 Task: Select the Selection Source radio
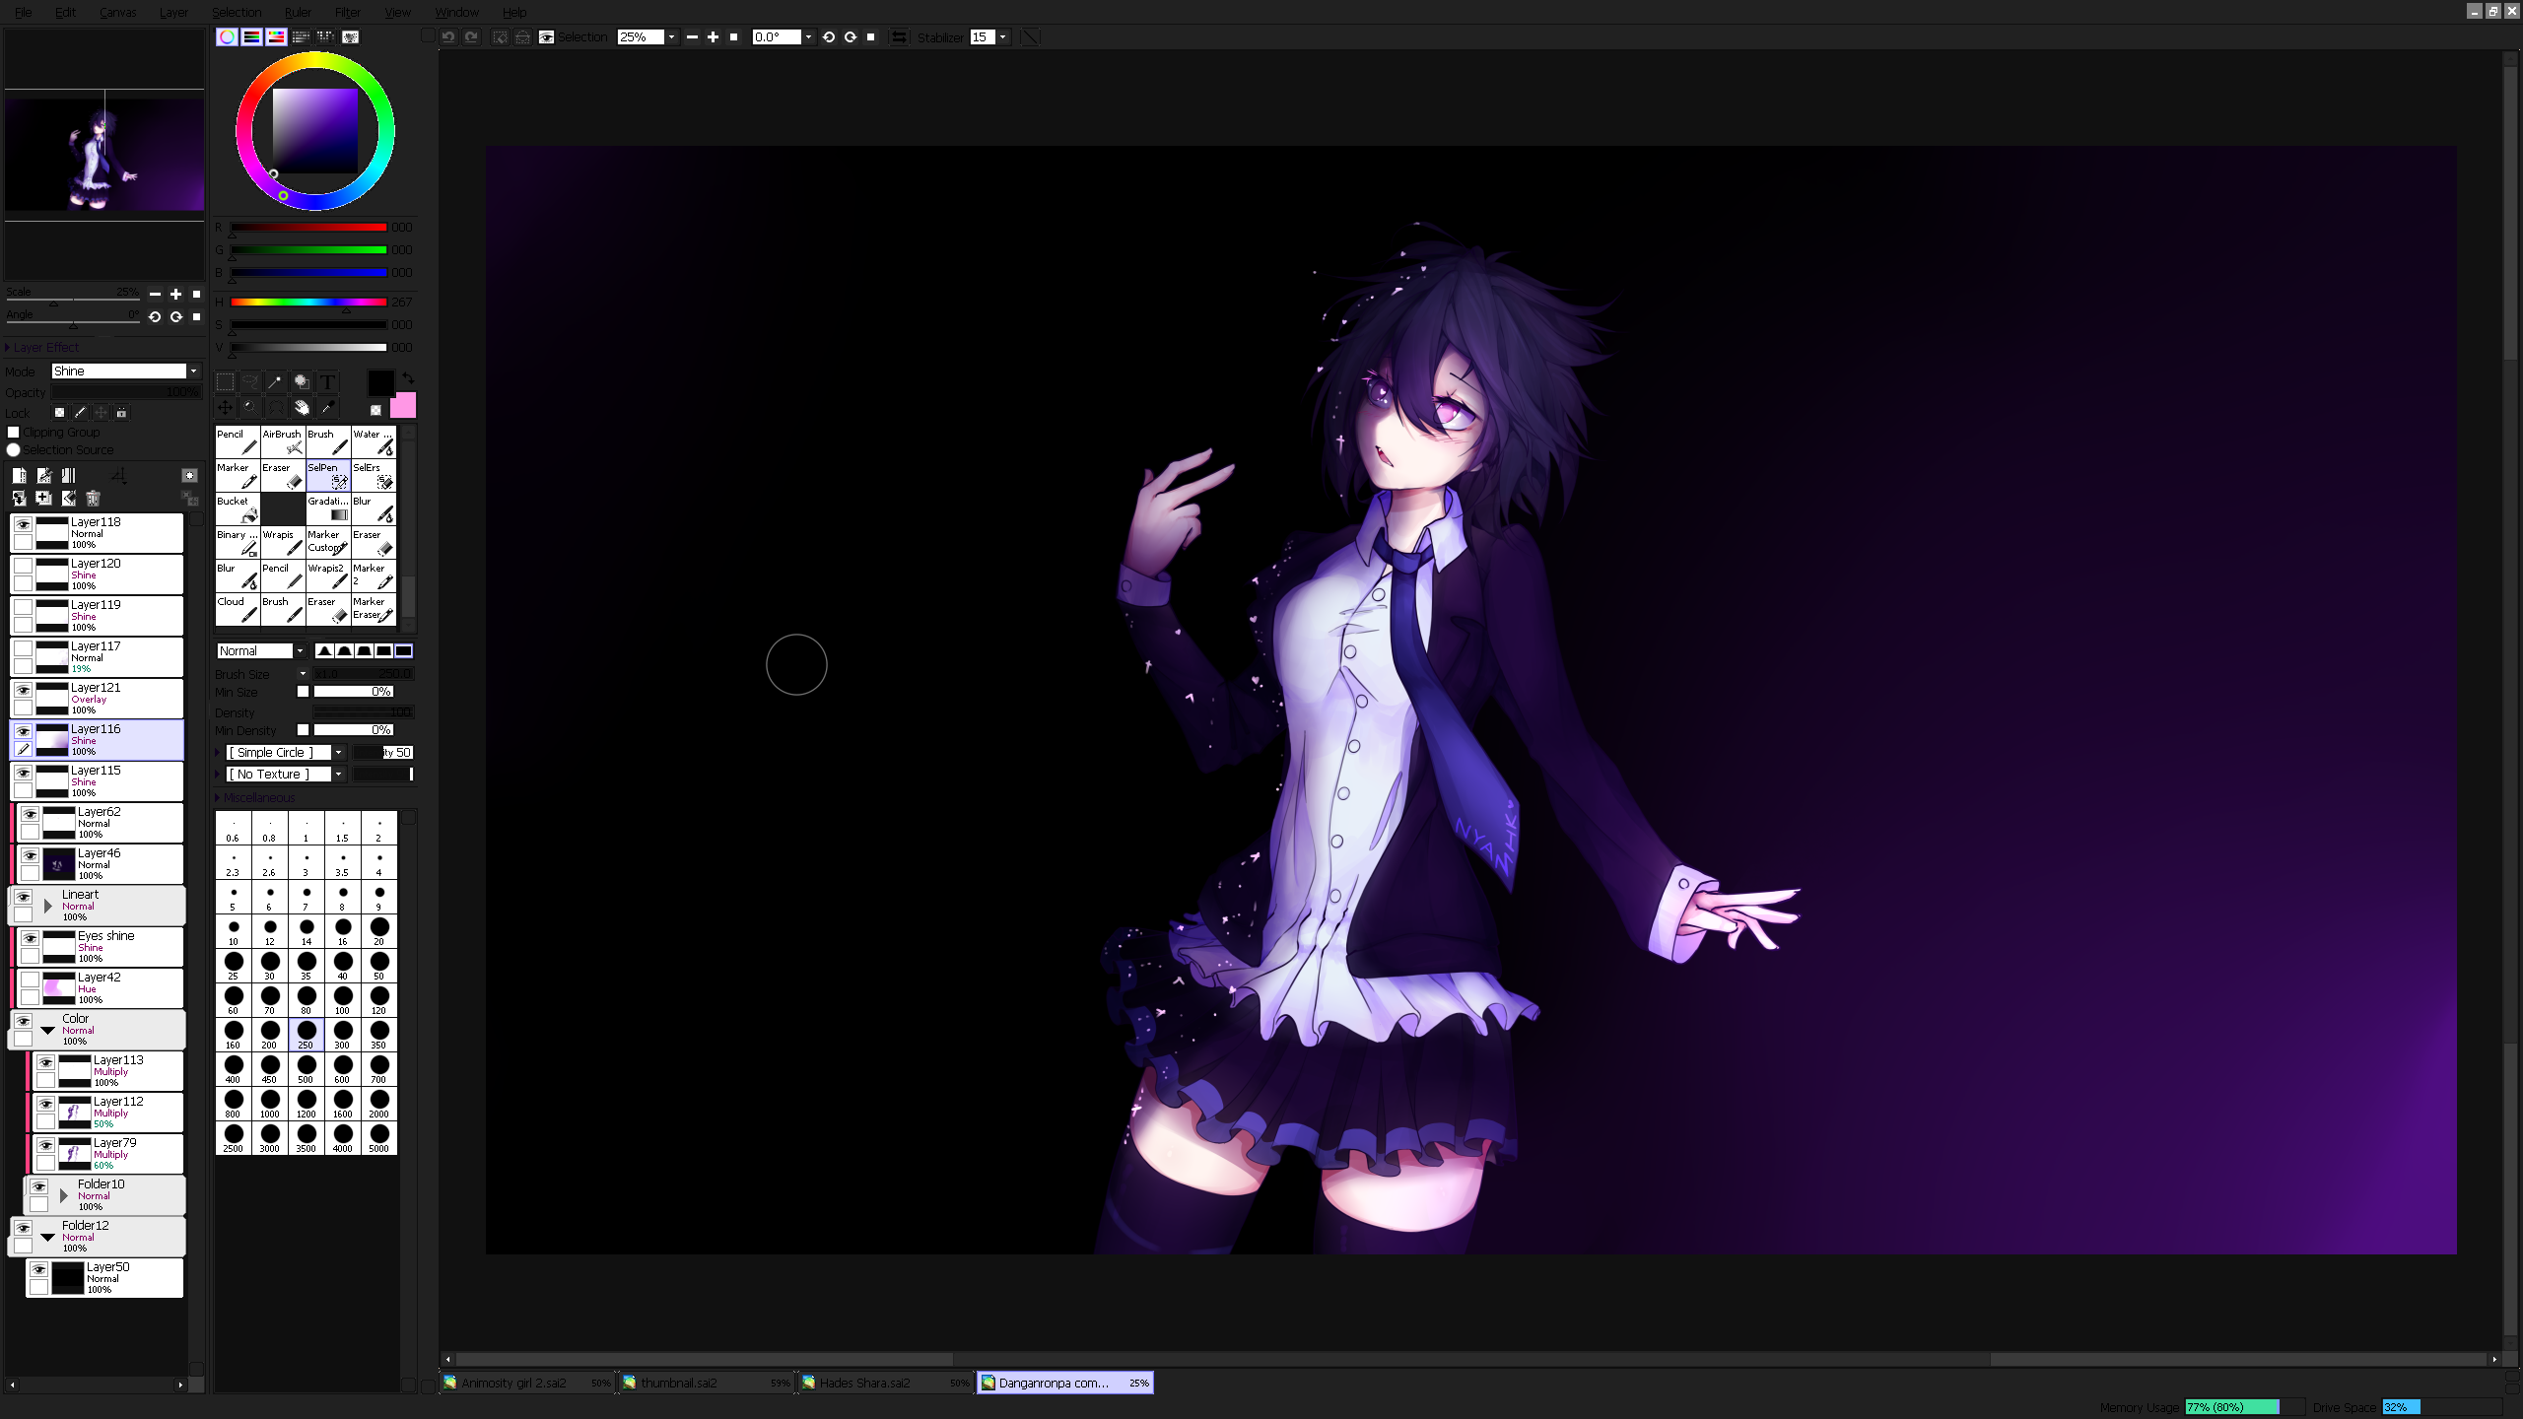[x=14, y=449]
